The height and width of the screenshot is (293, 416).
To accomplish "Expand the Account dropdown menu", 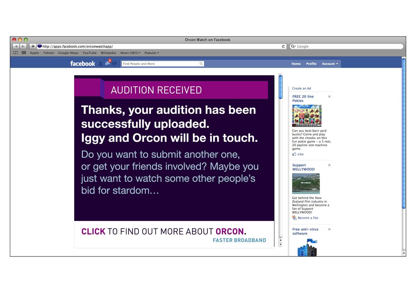I will coord(330,64).
